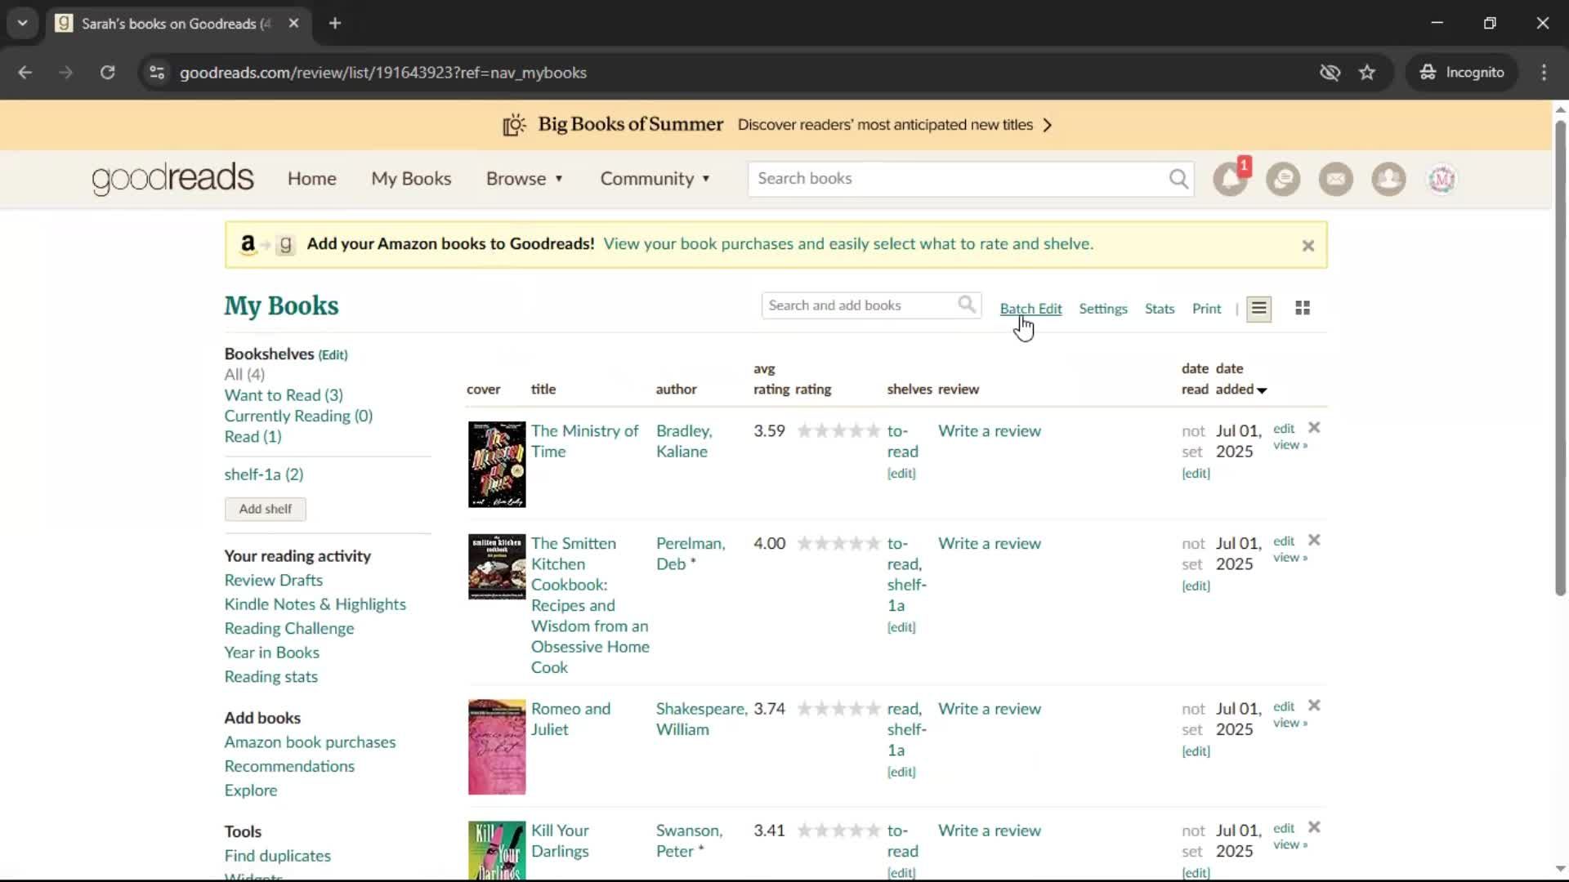The height and width of the screenshot is (882, 1569).
Task: Remove The Ministry of Time from books
Action: pyautogui.click(x=1314, y=427)
